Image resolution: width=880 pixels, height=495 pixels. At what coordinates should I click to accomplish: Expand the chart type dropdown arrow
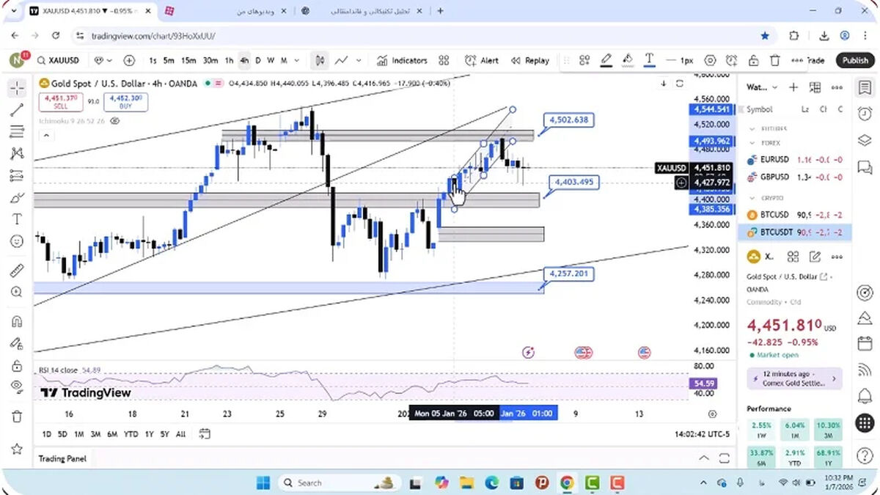point(360,61)
